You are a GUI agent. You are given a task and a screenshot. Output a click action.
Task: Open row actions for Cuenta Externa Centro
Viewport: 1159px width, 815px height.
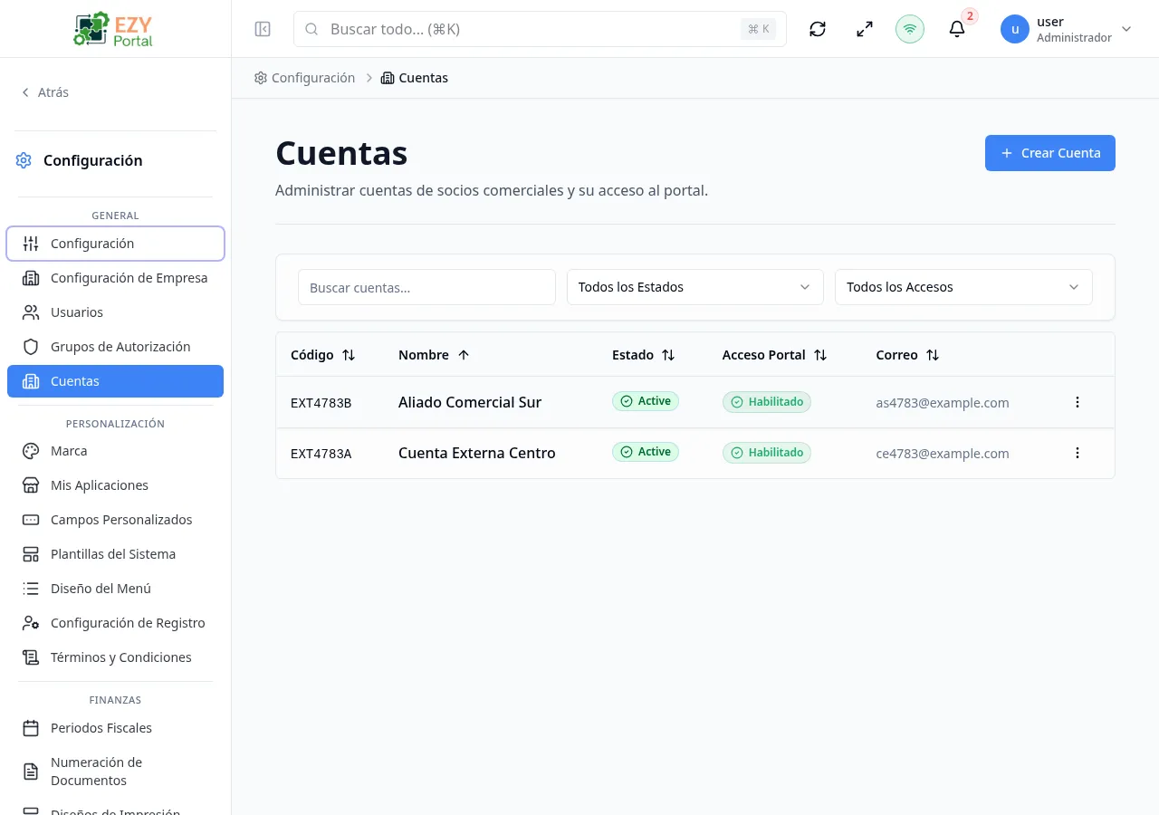pyautogui.click(x=1078, y=453)
